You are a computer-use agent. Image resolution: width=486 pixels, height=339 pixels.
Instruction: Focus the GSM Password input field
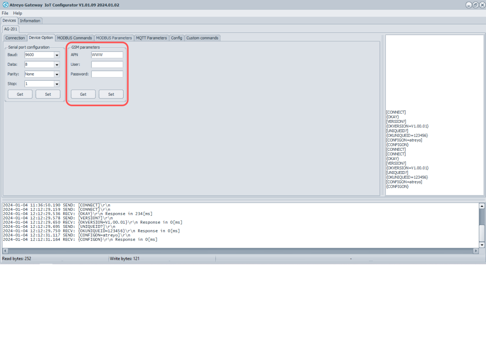(107, 74)
